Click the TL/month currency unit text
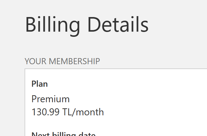This screenshot has height=136, width=207. (x=83, y=112)
